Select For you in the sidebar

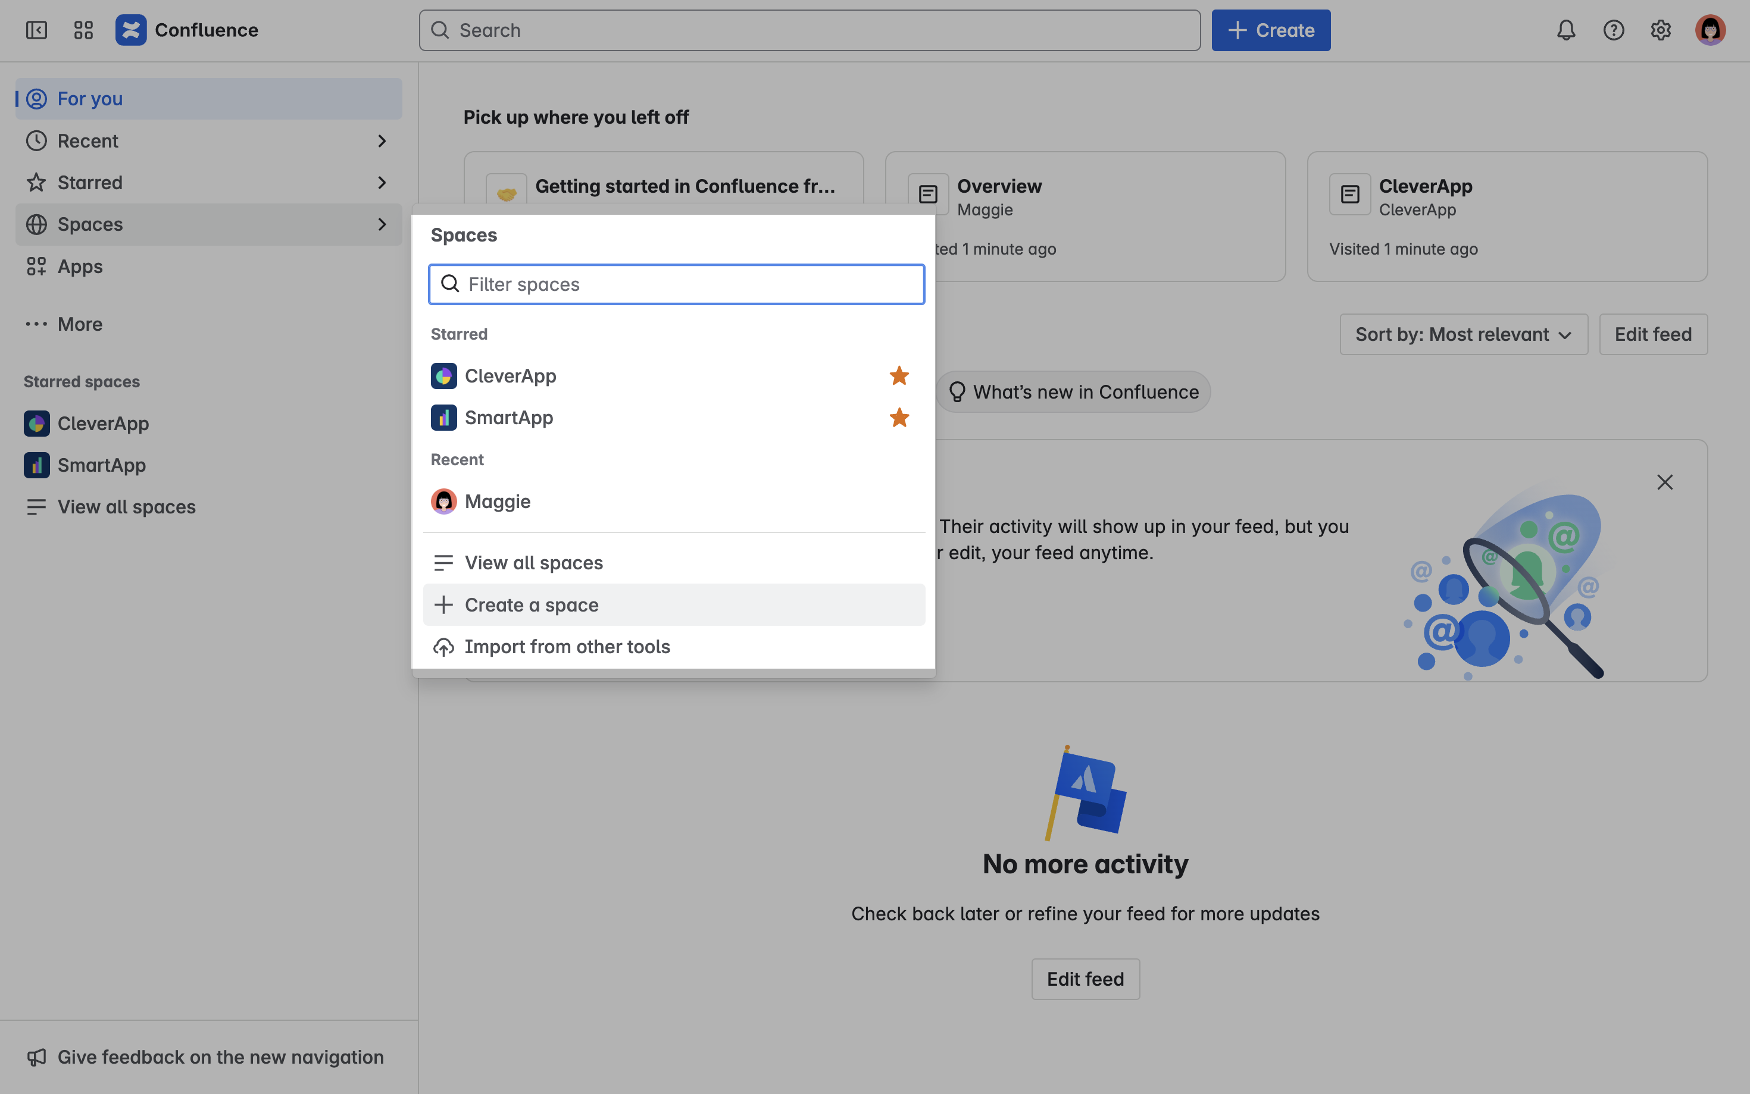pos(89,98)
